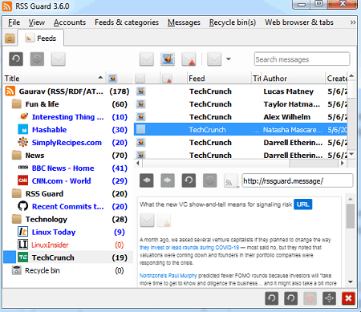Mark selected messages as unread stamp icon
Screen dimensions: 361x312
point(168,59)
